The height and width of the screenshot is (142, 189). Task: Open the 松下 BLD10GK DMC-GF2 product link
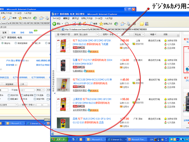click(92, 42)
